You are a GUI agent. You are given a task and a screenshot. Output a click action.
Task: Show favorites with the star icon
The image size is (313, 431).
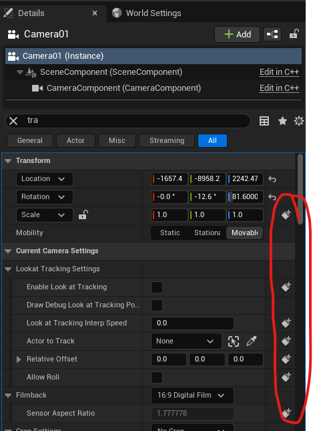[x=282, y=121]
